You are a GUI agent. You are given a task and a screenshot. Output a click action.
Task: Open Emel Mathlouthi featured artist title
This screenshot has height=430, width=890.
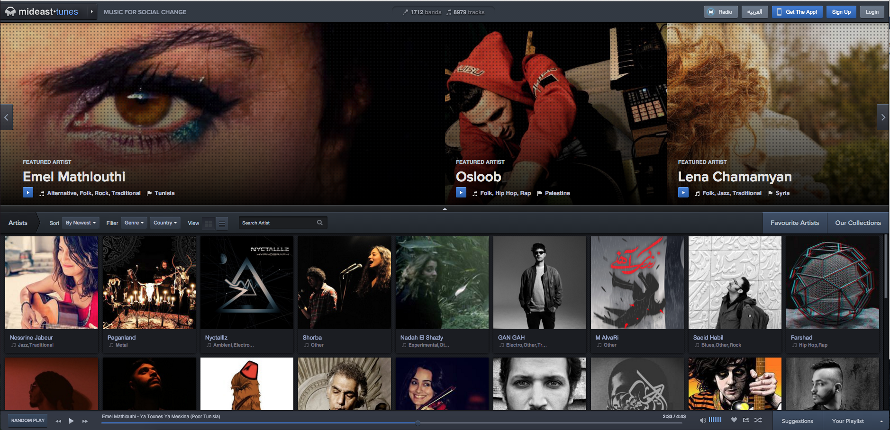point(74,177)
